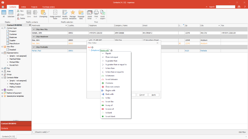Image resolution: width=248 pixels, height=139 pixels.
Task: Click the Edit Filter link
Action: click(x=242, y=132)
